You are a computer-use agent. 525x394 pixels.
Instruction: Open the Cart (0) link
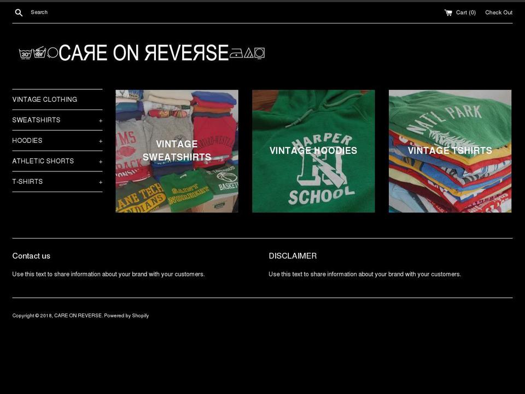point(460,13)
